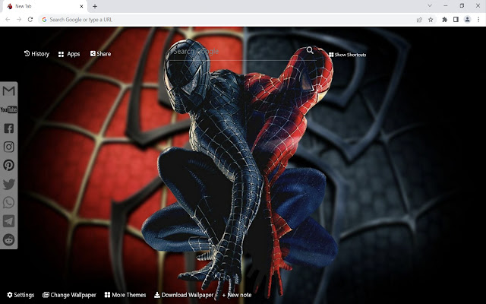Open Instagram shortcut in sidebar
Image resolution: width=486 pixels, height=304 pixels.
tap(8, 147)
